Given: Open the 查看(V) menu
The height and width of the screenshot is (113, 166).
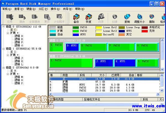Looking at the screenshot, I should click(19, 9).
